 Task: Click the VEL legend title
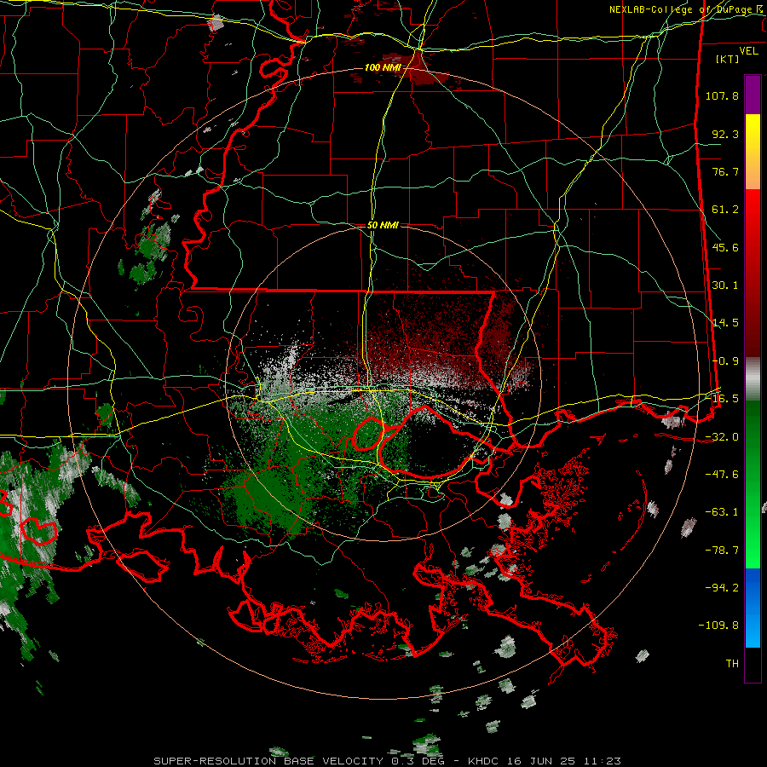click(748, 51)
